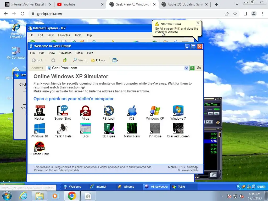268x201 pixels.
Task: Switch to Internet Archive browser tab
Action: [28, 4]
